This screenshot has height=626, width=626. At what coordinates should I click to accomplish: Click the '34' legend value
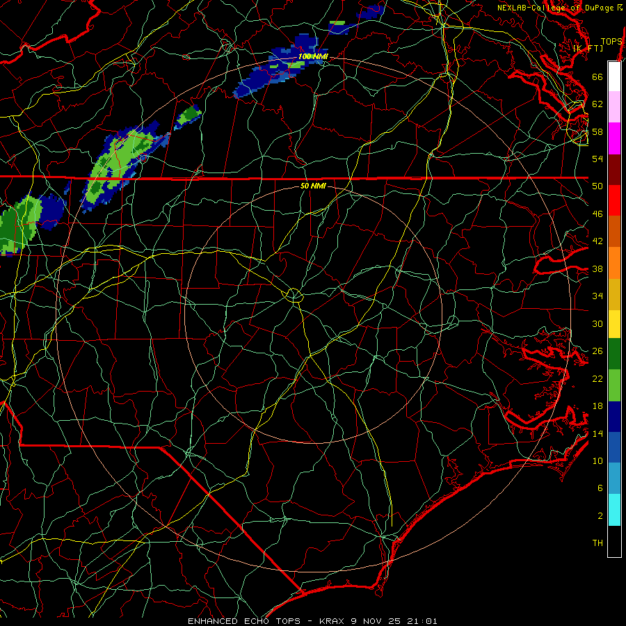(x=597, y=296)
